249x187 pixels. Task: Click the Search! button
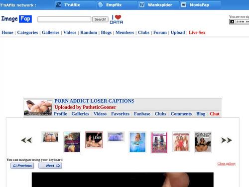click(100, 19)
